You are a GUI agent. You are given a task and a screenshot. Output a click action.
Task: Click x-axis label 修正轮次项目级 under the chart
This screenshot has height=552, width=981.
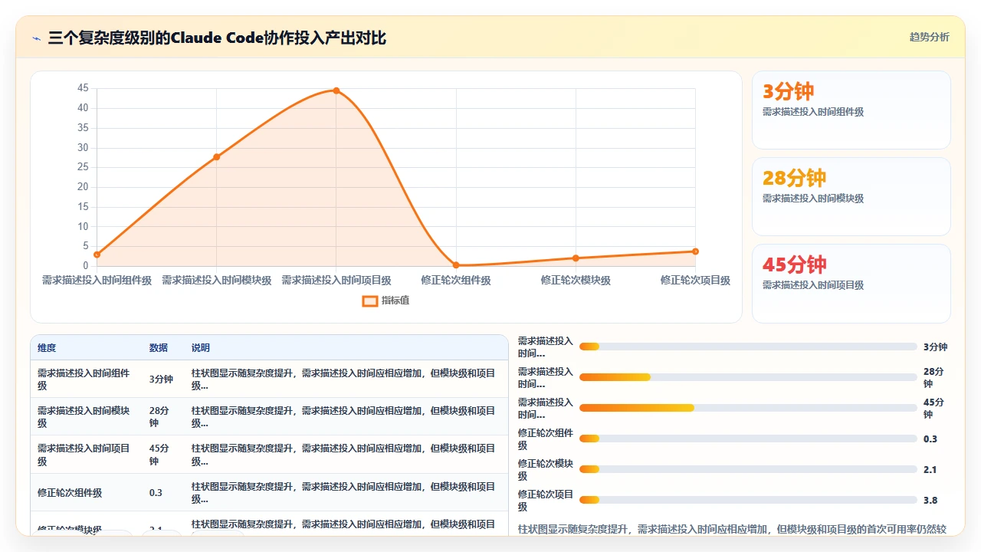click(x=695, y=281)
